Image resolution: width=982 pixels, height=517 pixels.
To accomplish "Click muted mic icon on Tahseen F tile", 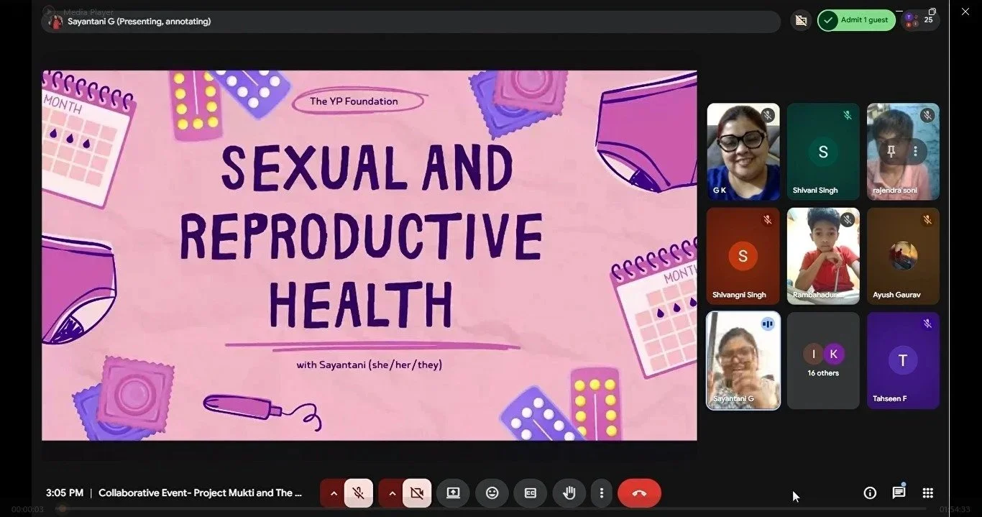I will coord(927,324).
